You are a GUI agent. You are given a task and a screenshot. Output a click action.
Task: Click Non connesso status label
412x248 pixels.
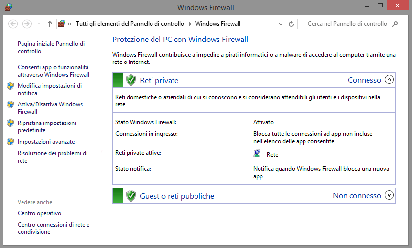[x=357, y=195]
